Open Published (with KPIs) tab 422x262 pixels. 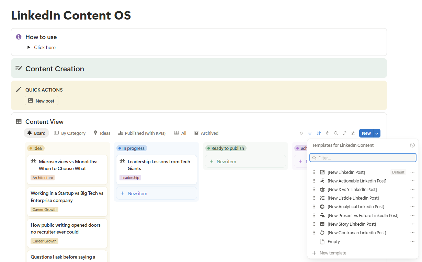click(x=142, y=133)
